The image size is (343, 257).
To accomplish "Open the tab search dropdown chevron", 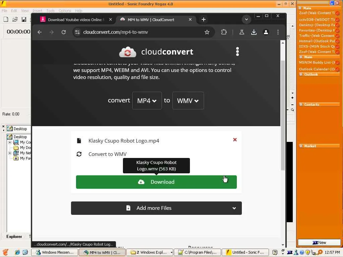I will pyautogui.click(x=246, y=19).
